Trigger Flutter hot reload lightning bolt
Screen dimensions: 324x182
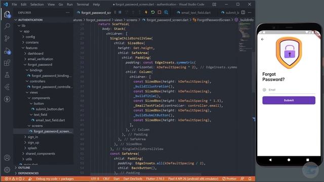tap(146, 12)
